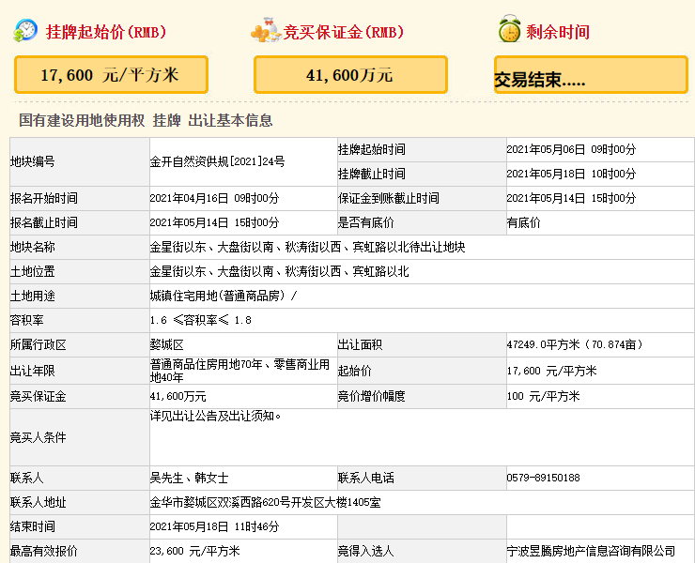Viewport: 695px width, 563px height.
Task: Click the highest bid value 23,600 元/平方米
Action: pyautogui.click(x=194, y=551)
